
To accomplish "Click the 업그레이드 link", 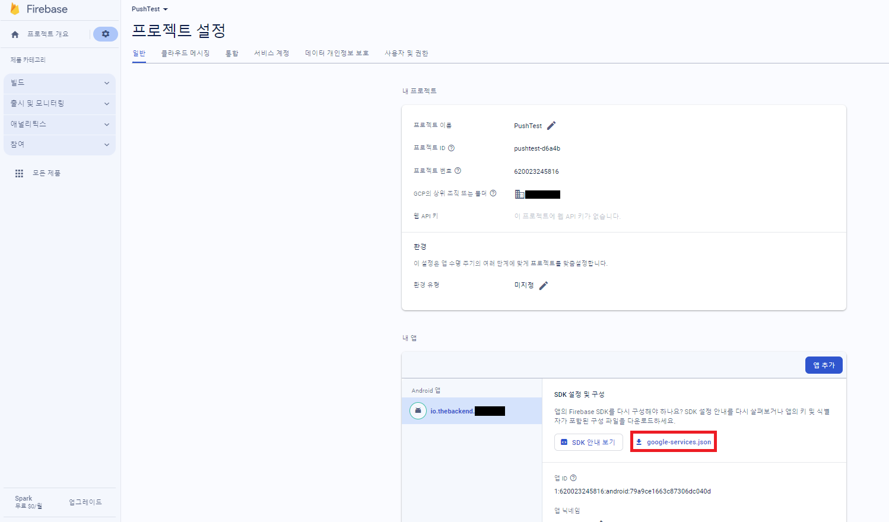I will coord(85,502).
